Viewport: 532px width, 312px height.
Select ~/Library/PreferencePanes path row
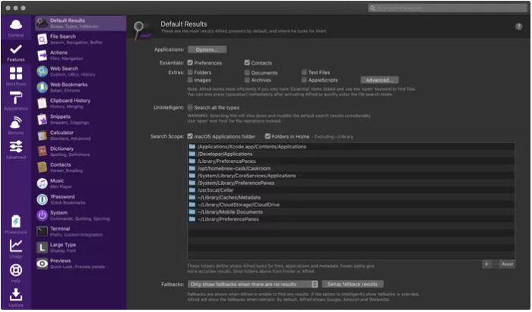(x=351, y=219)
